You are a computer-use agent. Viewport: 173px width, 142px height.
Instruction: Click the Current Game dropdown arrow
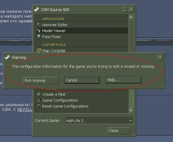130,121
